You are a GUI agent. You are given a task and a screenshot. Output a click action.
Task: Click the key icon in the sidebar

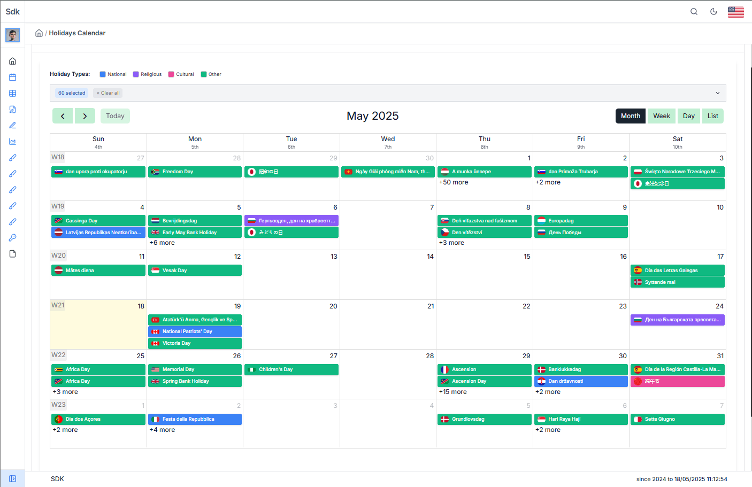(x=12, y=237)
